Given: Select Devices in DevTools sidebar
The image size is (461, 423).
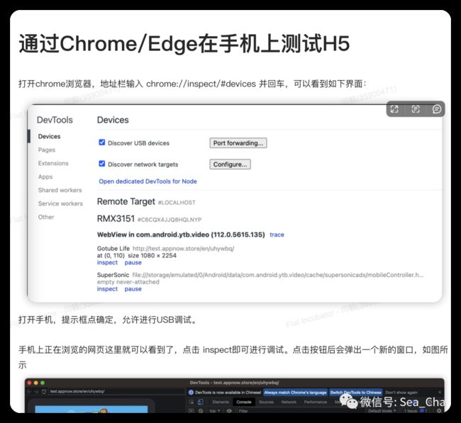Looking at the screenshot, I should click(x=49, y=136).
